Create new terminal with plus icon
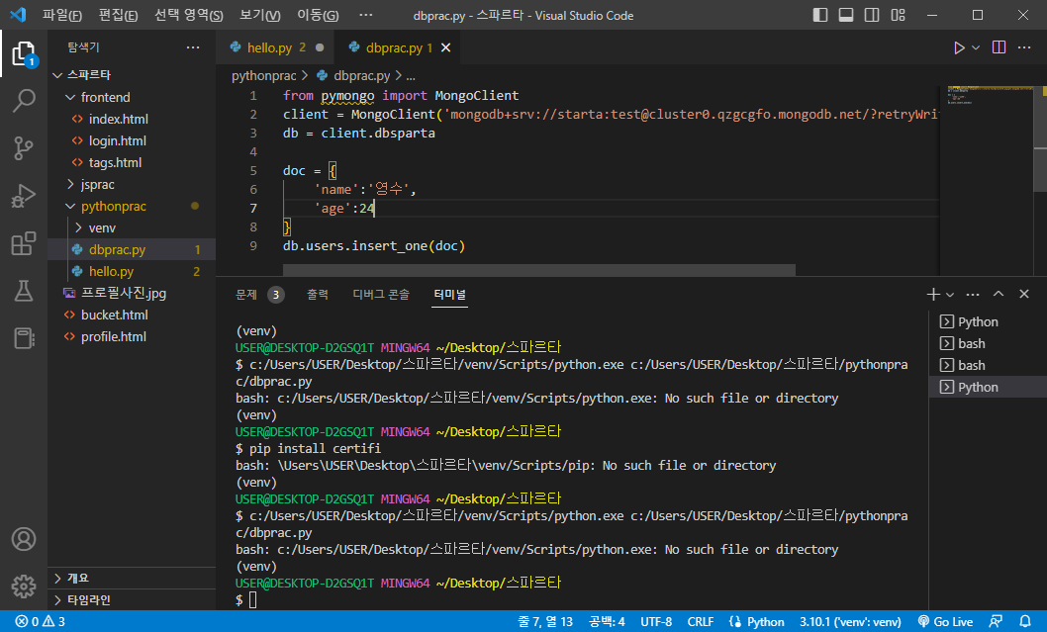 [x=933, y=295]
